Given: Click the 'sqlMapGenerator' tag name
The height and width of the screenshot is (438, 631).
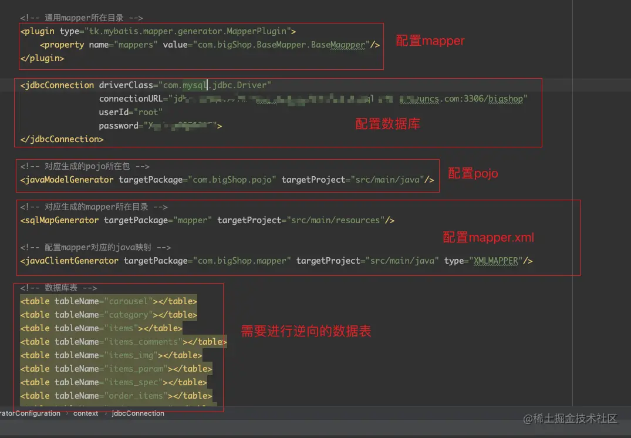Looking at the screenshot, I should [x=62, y=220].
